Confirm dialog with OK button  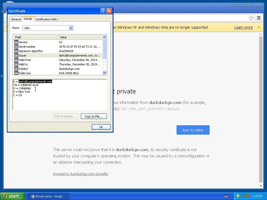pos(101,127)
